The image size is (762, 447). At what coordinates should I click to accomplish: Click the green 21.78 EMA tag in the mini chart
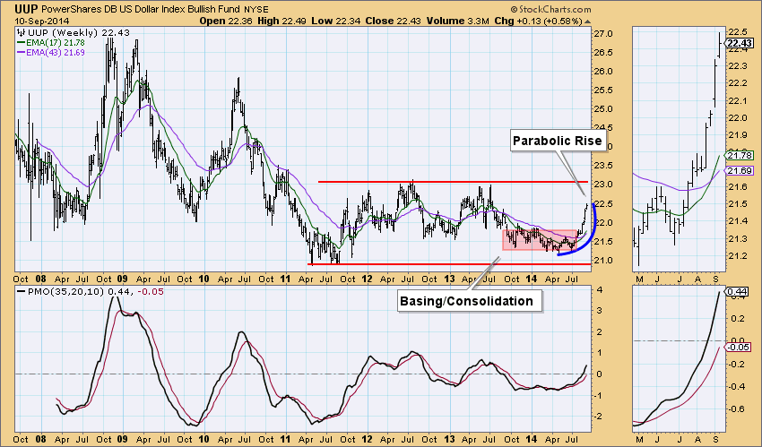(x=740, y=155)
